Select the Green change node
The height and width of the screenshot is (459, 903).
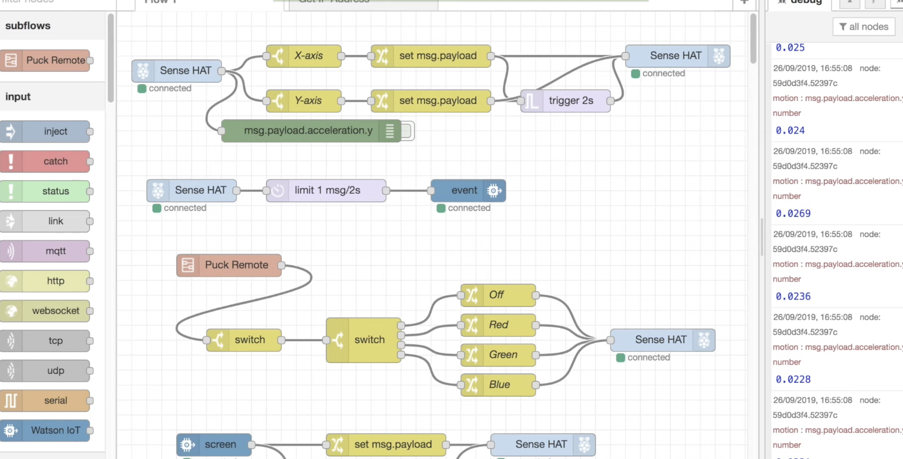(x=498, y=355)
